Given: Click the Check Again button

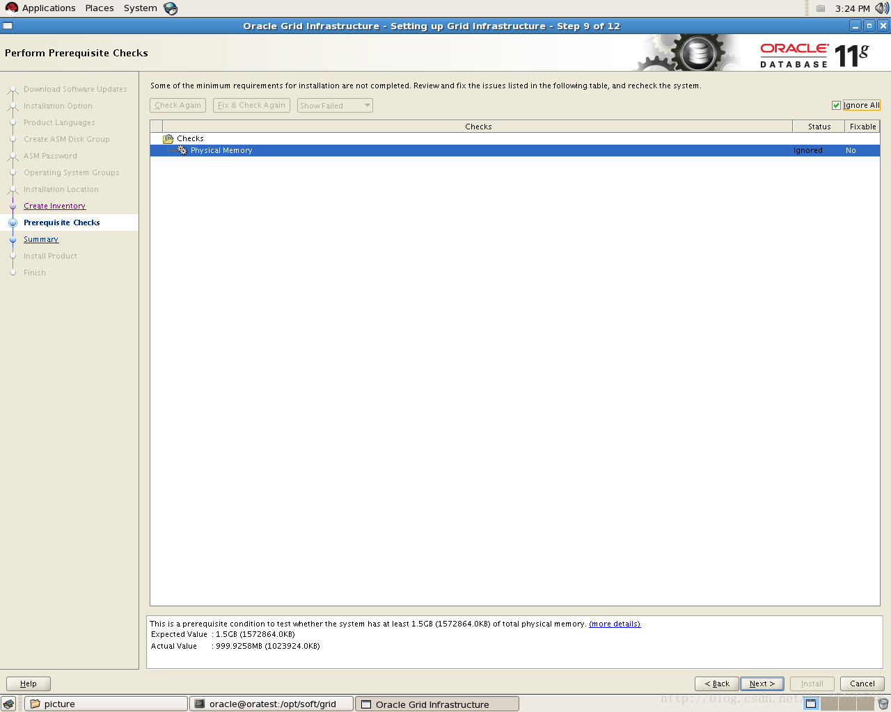Looking at the screenshot, I should pyautogui.click(x=178, y=106).
